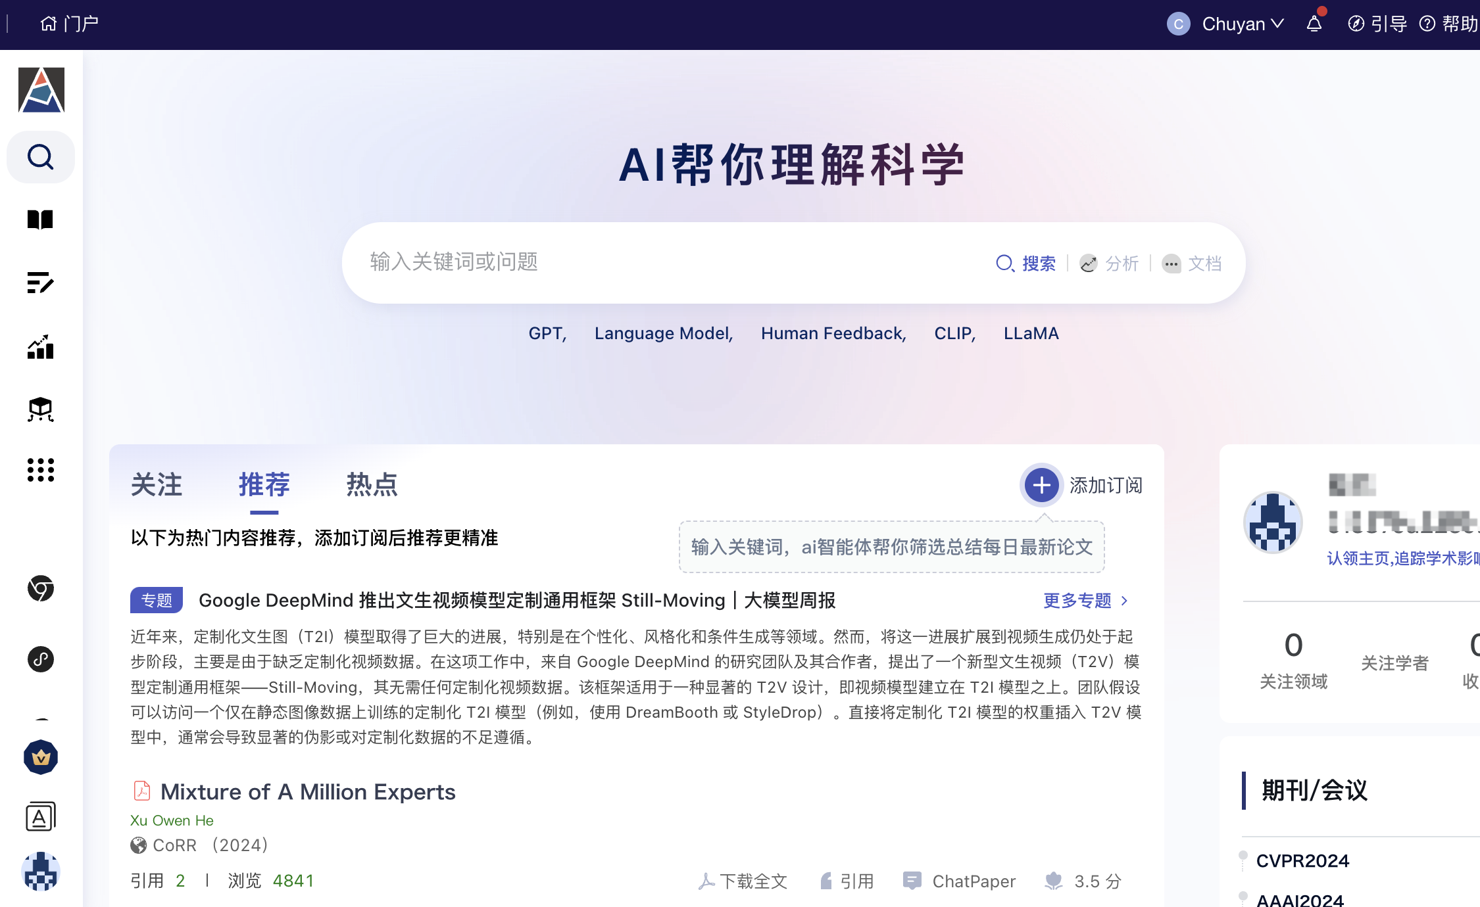Screen dimensions: 1480x907
Task: Click the AMiner logo at top left
Action: (41, 90)
